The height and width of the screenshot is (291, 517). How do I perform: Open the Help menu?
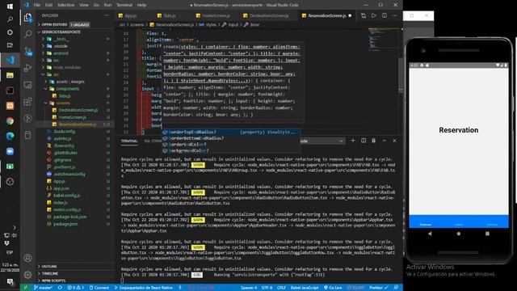point(142,5)
